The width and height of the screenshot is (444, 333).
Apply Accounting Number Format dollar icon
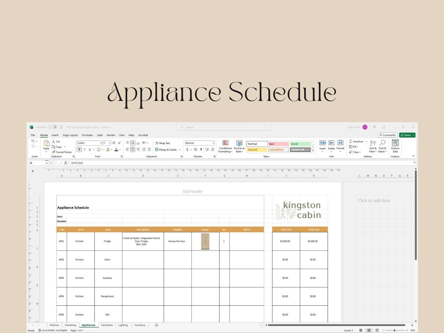coord(187,150)
